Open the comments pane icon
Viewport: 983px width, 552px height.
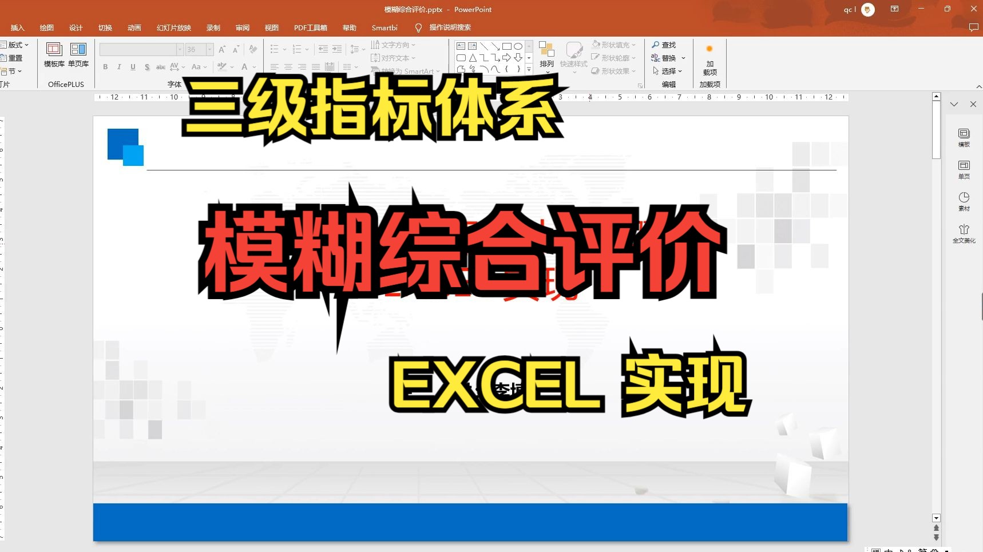973,27
